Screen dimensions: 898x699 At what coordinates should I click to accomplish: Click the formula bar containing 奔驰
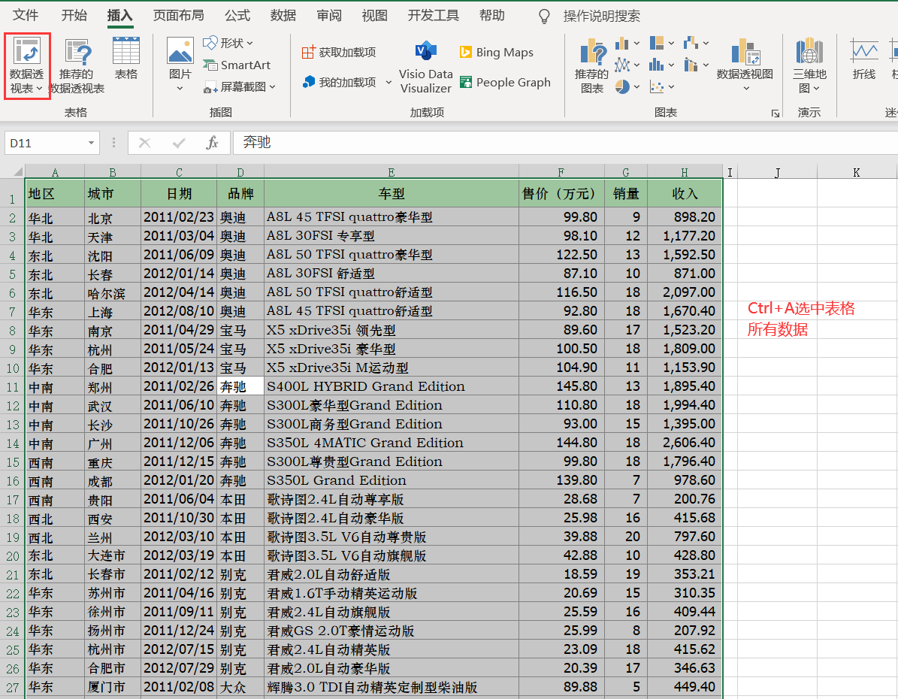coord(564,143)
